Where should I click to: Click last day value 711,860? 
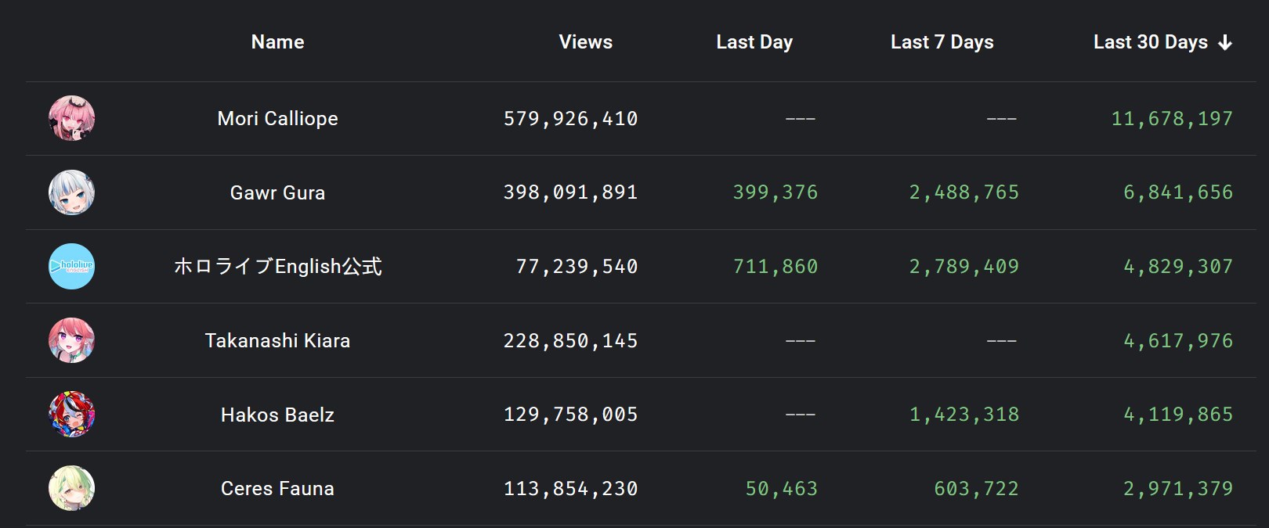click(x=775, y=267)
